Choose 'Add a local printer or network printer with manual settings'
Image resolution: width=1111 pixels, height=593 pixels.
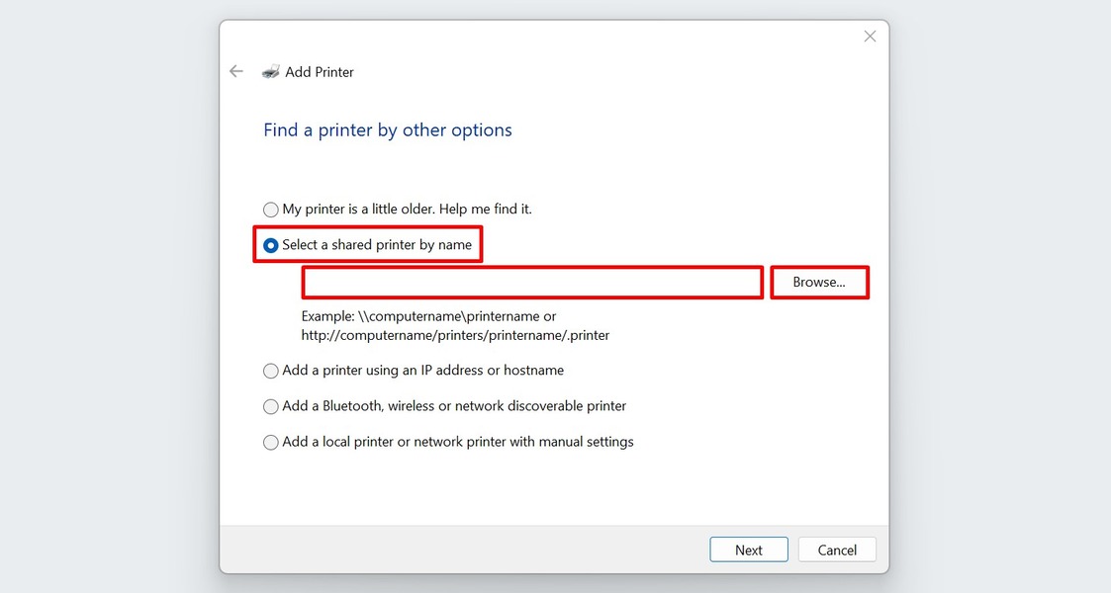270,442
